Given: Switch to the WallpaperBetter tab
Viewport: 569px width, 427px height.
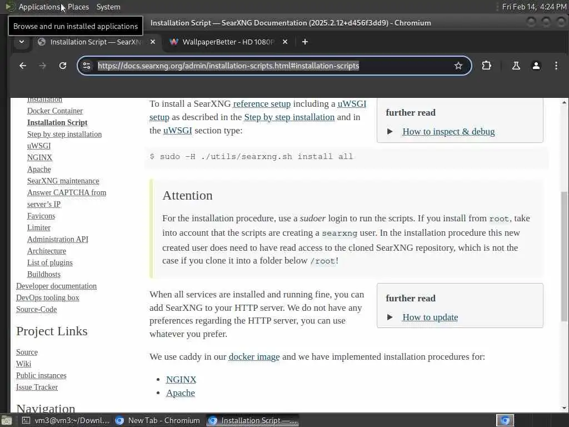Looking at the screenshot, I should pos(228,42).
